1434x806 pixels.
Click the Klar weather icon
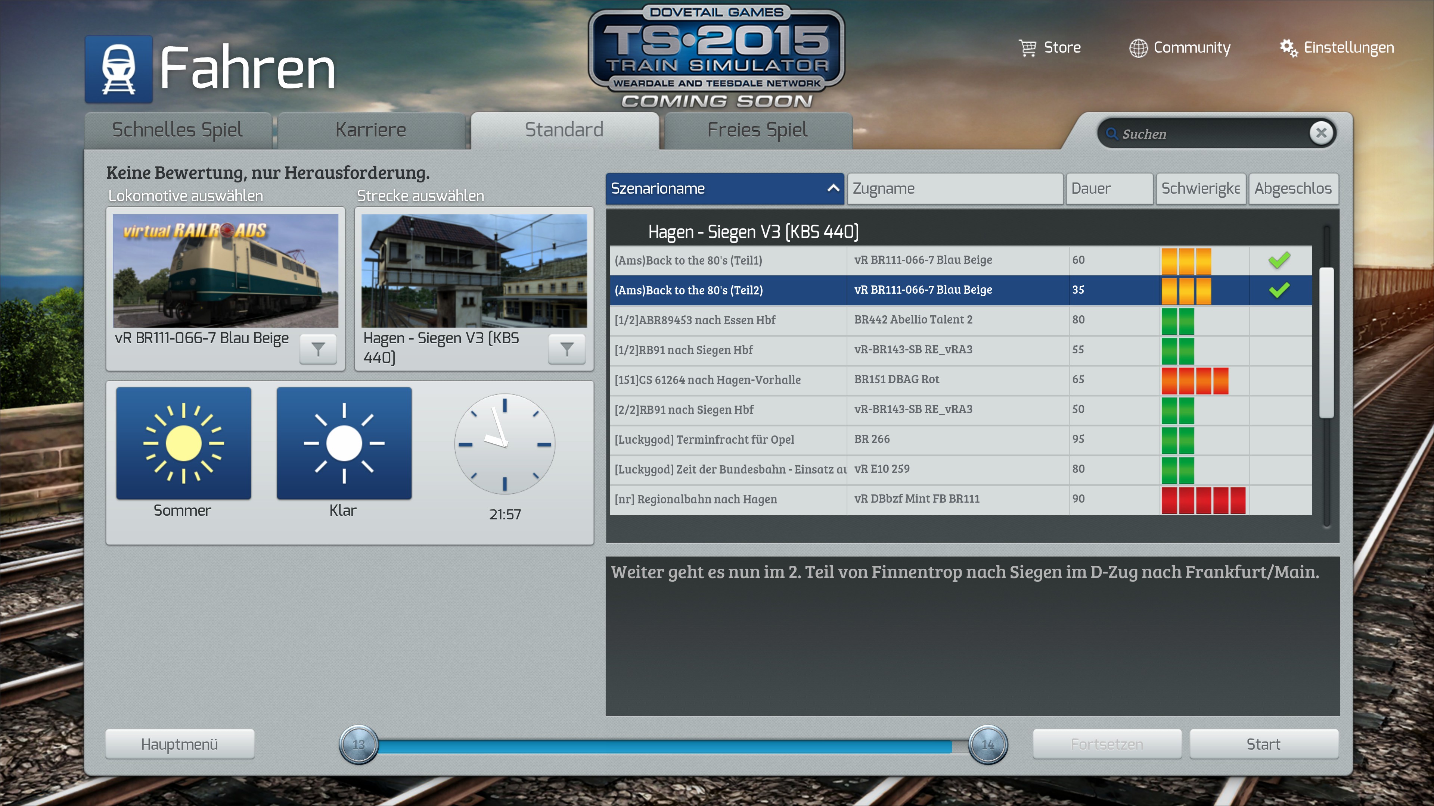click(344, 443)
